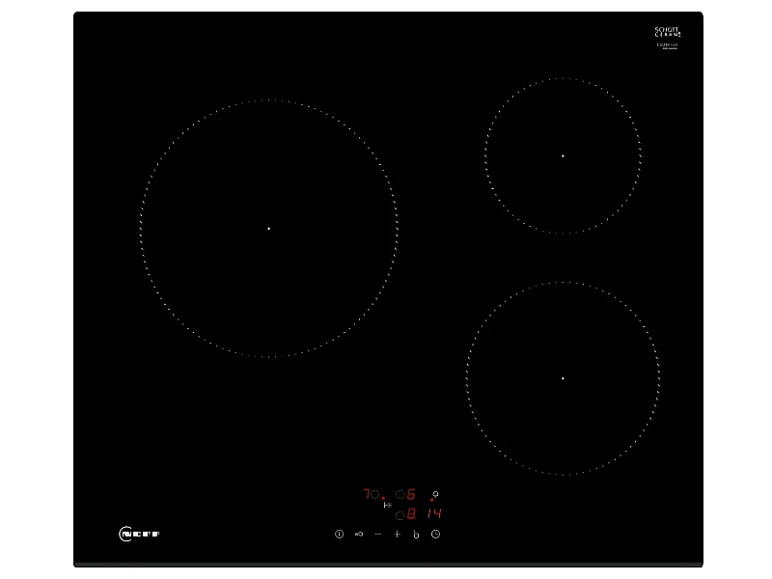Viewport: 772px width, 579px height.
Task: Select the zone selector beside power level 8
Action: pos(400,514)
